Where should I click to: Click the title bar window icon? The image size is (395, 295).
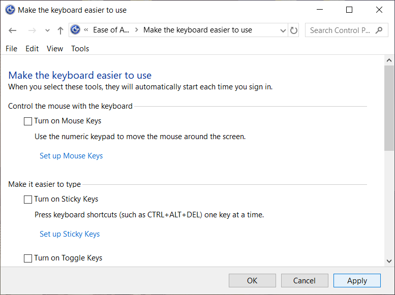click(x=10, y=10)
